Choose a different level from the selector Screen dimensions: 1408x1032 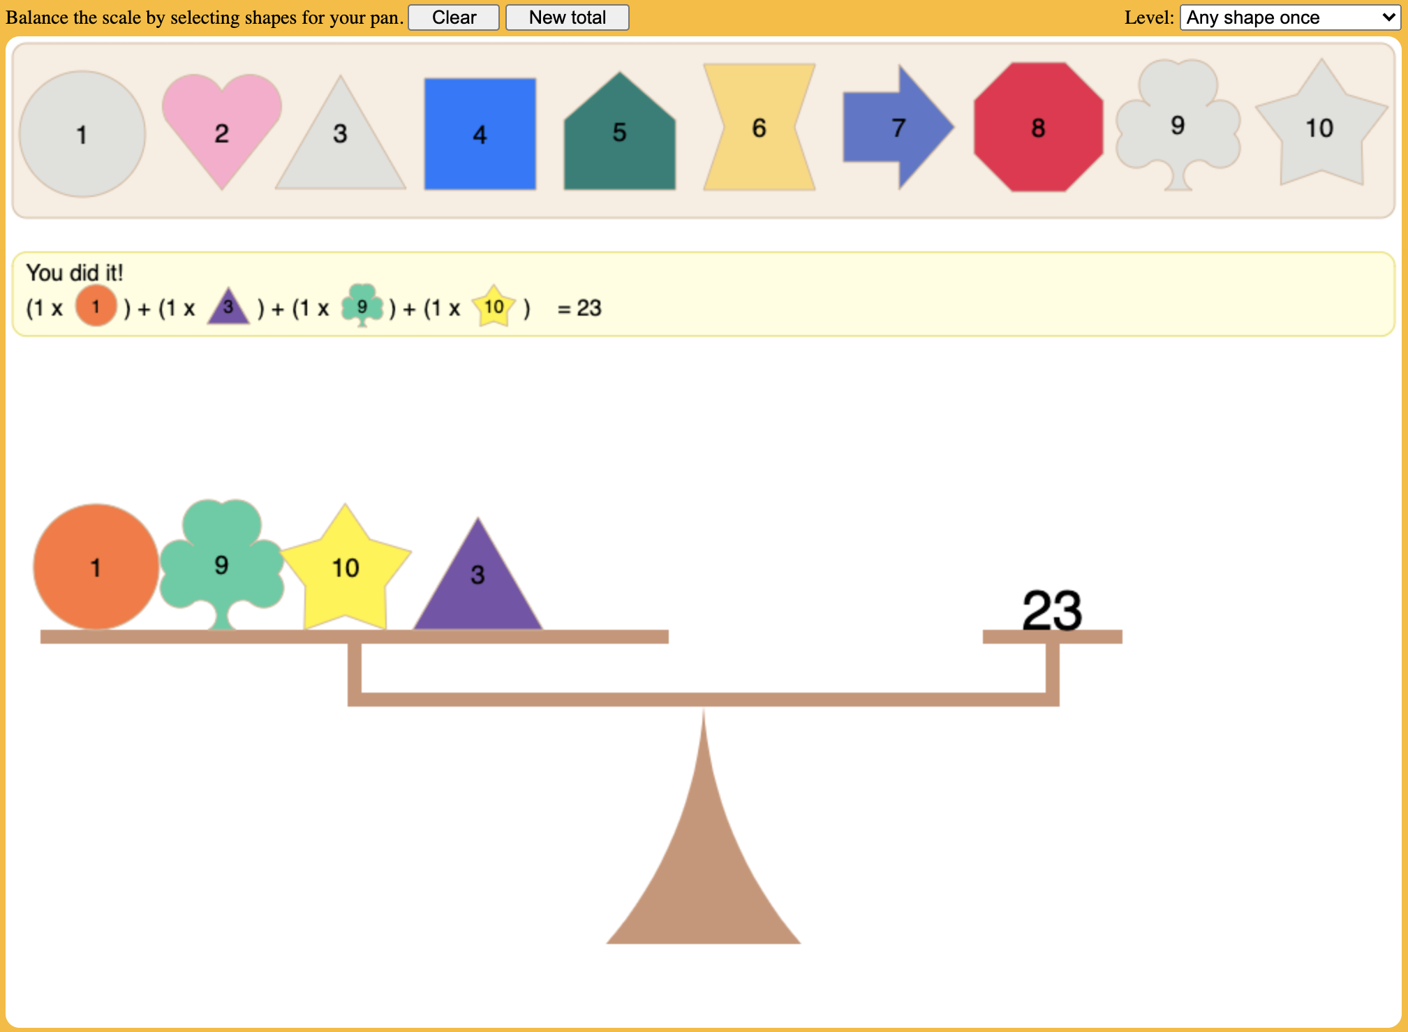point(1290,17)
